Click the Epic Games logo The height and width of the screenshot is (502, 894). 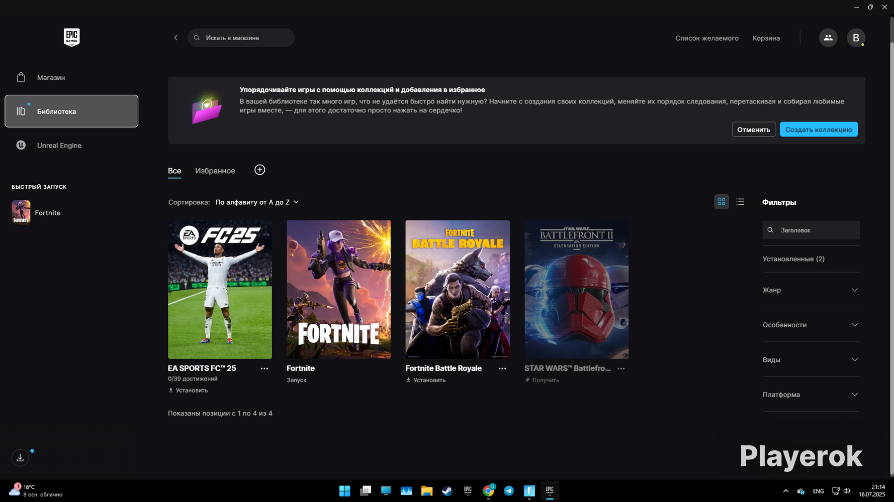tap(71, 37)
